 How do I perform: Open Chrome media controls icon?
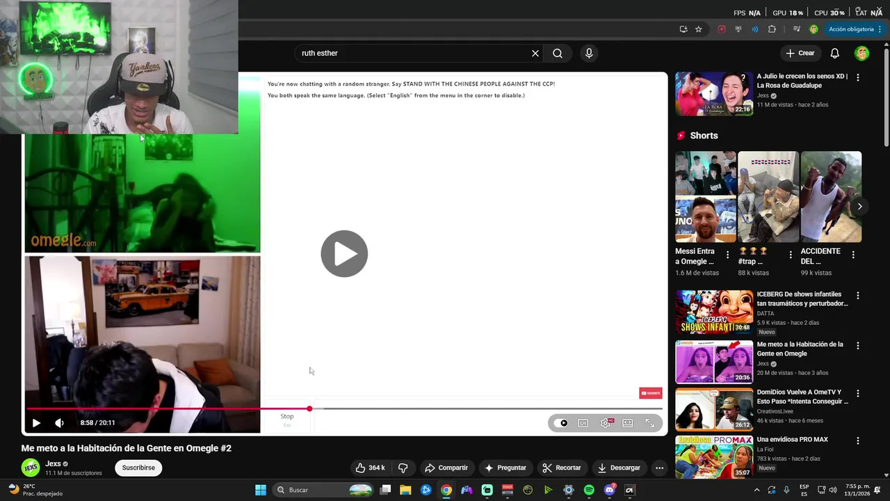797,29
